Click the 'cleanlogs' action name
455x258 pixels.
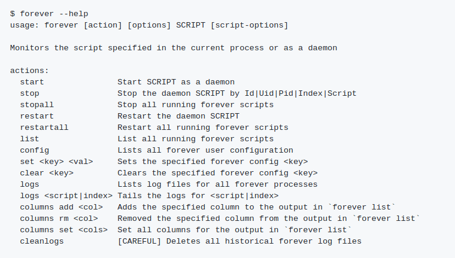tap(41, 241)
